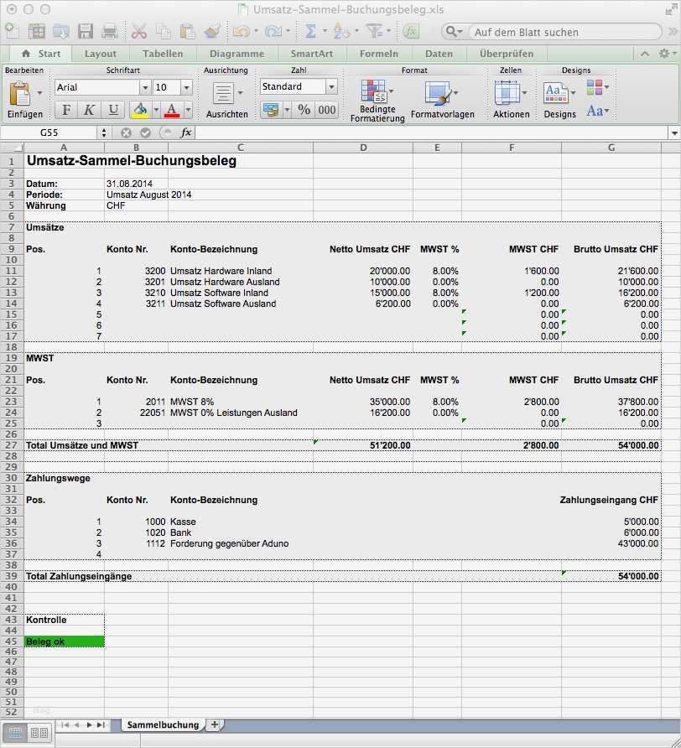The width and height of the screenshot is (681, 748).
Task: Activate the Format Painter brush
Action: (x=212, y=32)
